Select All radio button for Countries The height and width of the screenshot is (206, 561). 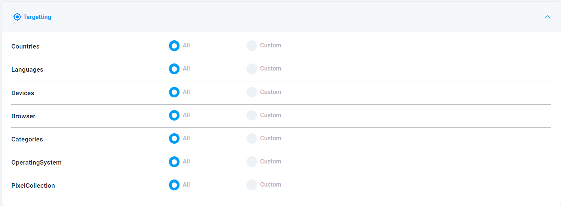point(174,46)
